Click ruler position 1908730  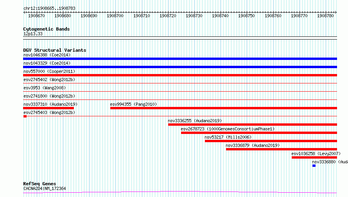[194, 16]
